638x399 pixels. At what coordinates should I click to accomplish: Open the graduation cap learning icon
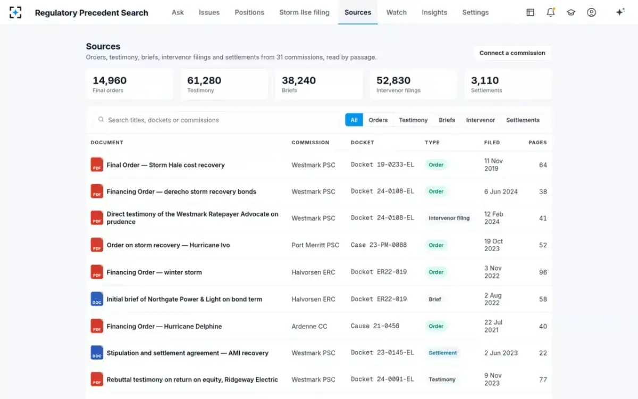tap(571, 12)
